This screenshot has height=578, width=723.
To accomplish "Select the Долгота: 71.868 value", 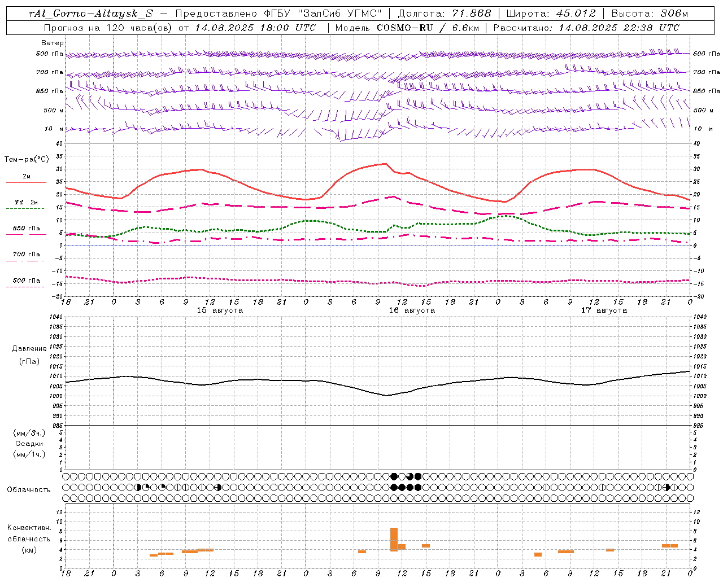I will pos(445,14).
